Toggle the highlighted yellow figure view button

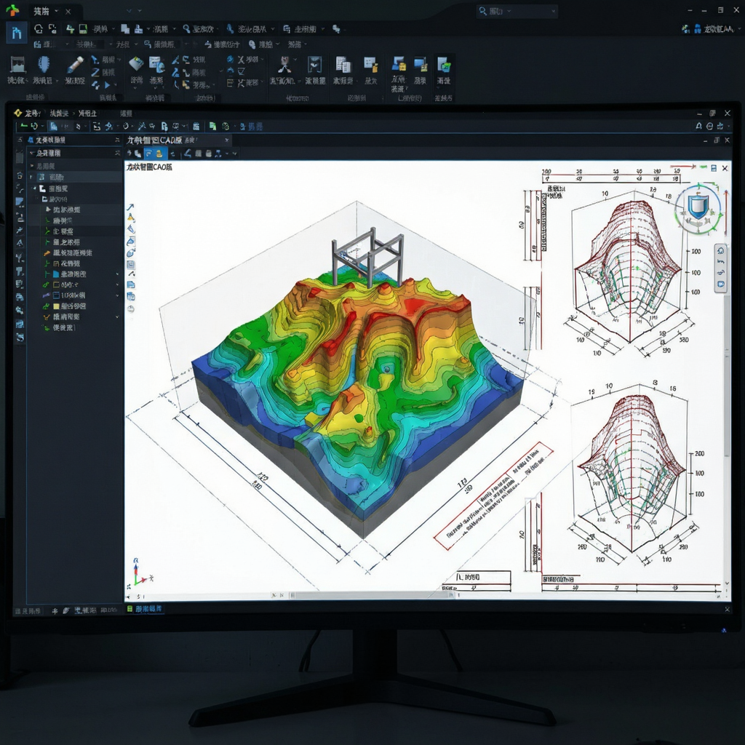159,154
